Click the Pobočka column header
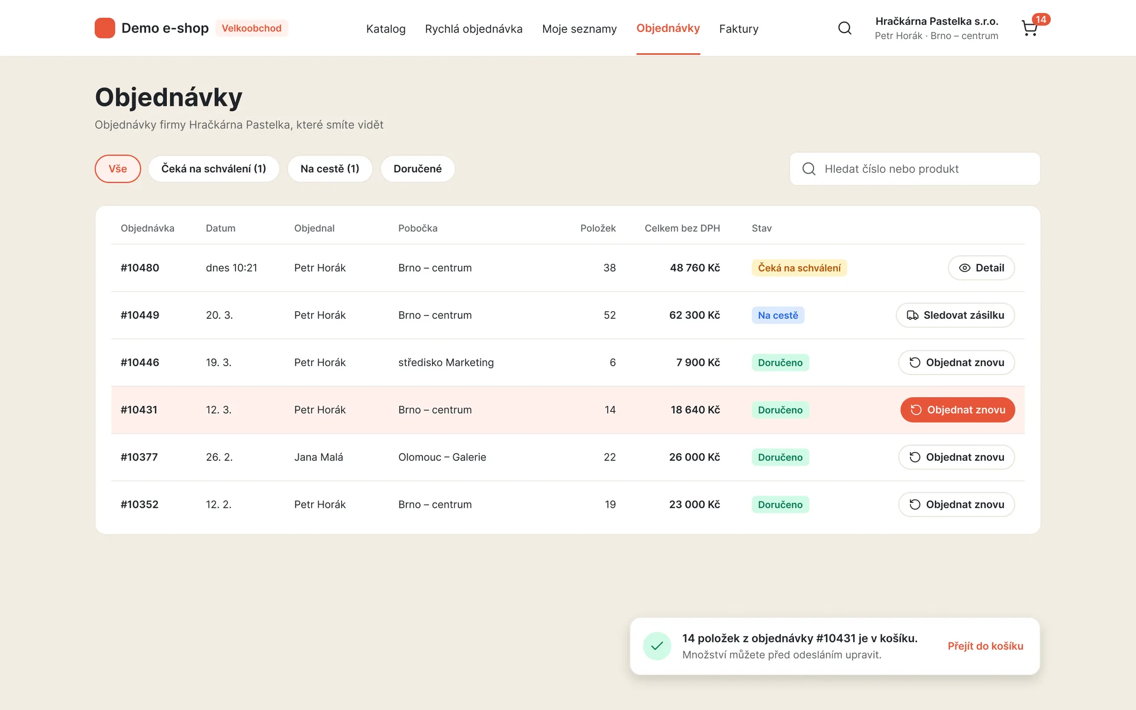Viewport: 1136px width, 710px height. coord(418,228)
